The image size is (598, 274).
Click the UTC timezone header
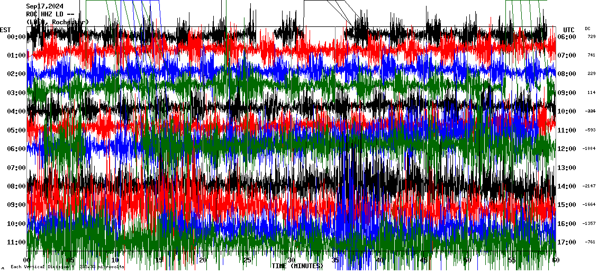coord(569,30)
